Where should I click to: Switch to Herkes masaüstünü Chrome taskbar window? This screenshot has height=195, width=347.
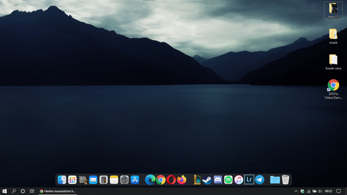point(57,191)
